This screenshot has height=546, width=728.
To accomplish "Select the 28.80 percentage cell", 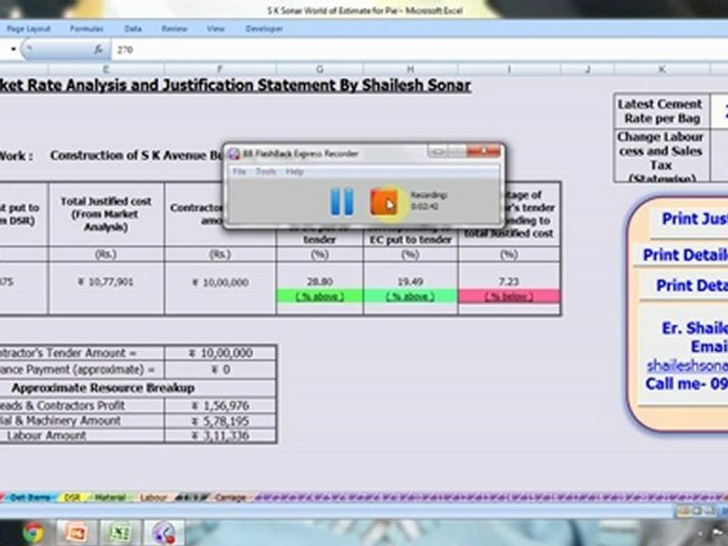I will [319, 282].
